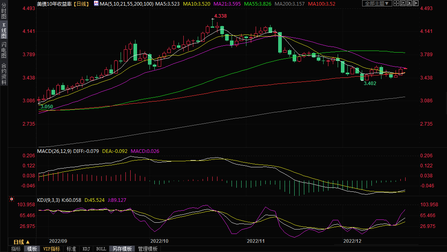447x252 pixels.
Task: Click the crosshair cursor icon at top right
Action: [396, 4]
